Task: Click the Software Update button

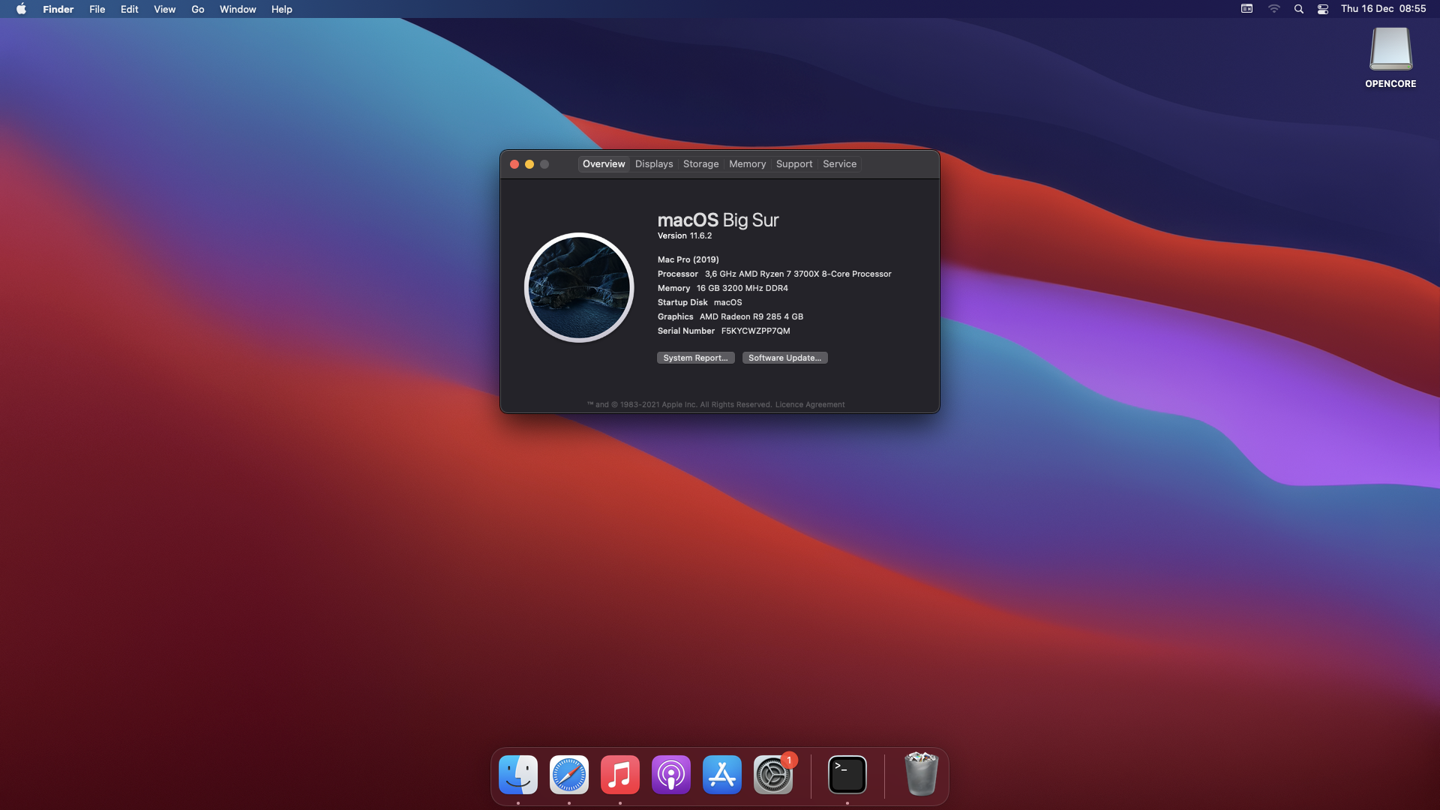Action: click(784, 358)
